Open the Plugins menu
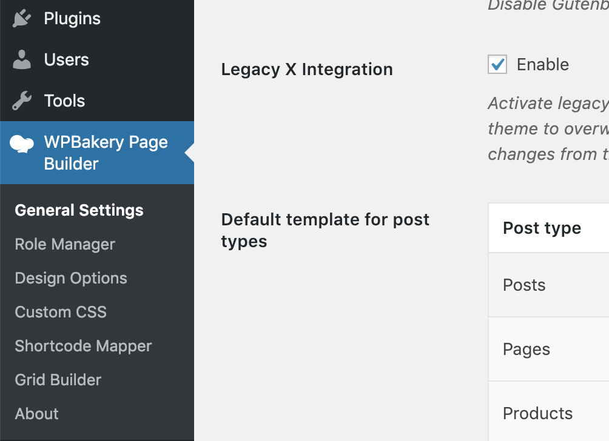This screenshot has width=609, height=441. pyautogui.click(x=97, y=19)
